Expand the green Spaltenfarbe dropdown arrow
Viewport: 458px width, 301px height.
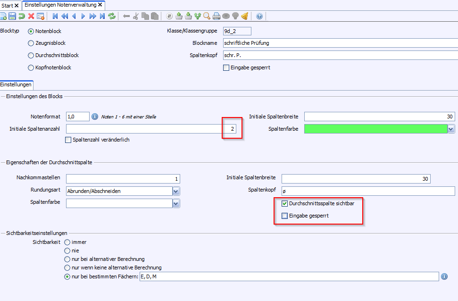(451, 129)
